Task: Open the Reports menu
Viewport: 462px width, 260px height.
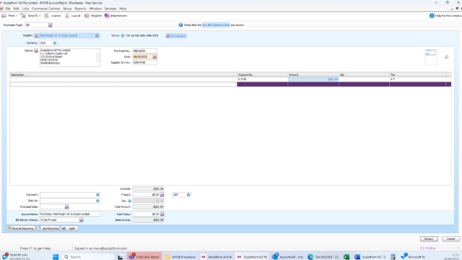Action: coord(80,9)
